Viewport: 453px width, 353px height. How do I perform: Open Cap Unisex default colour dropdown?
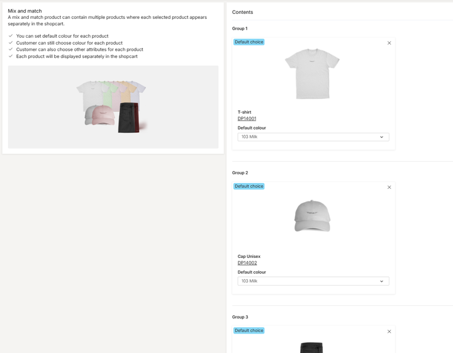[313, 281]
